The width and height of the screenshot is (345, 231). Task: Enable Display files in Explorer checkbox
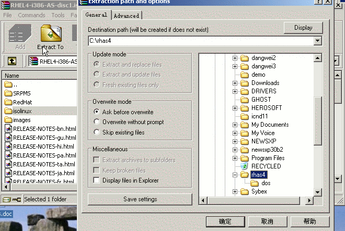tap(96, 180)
